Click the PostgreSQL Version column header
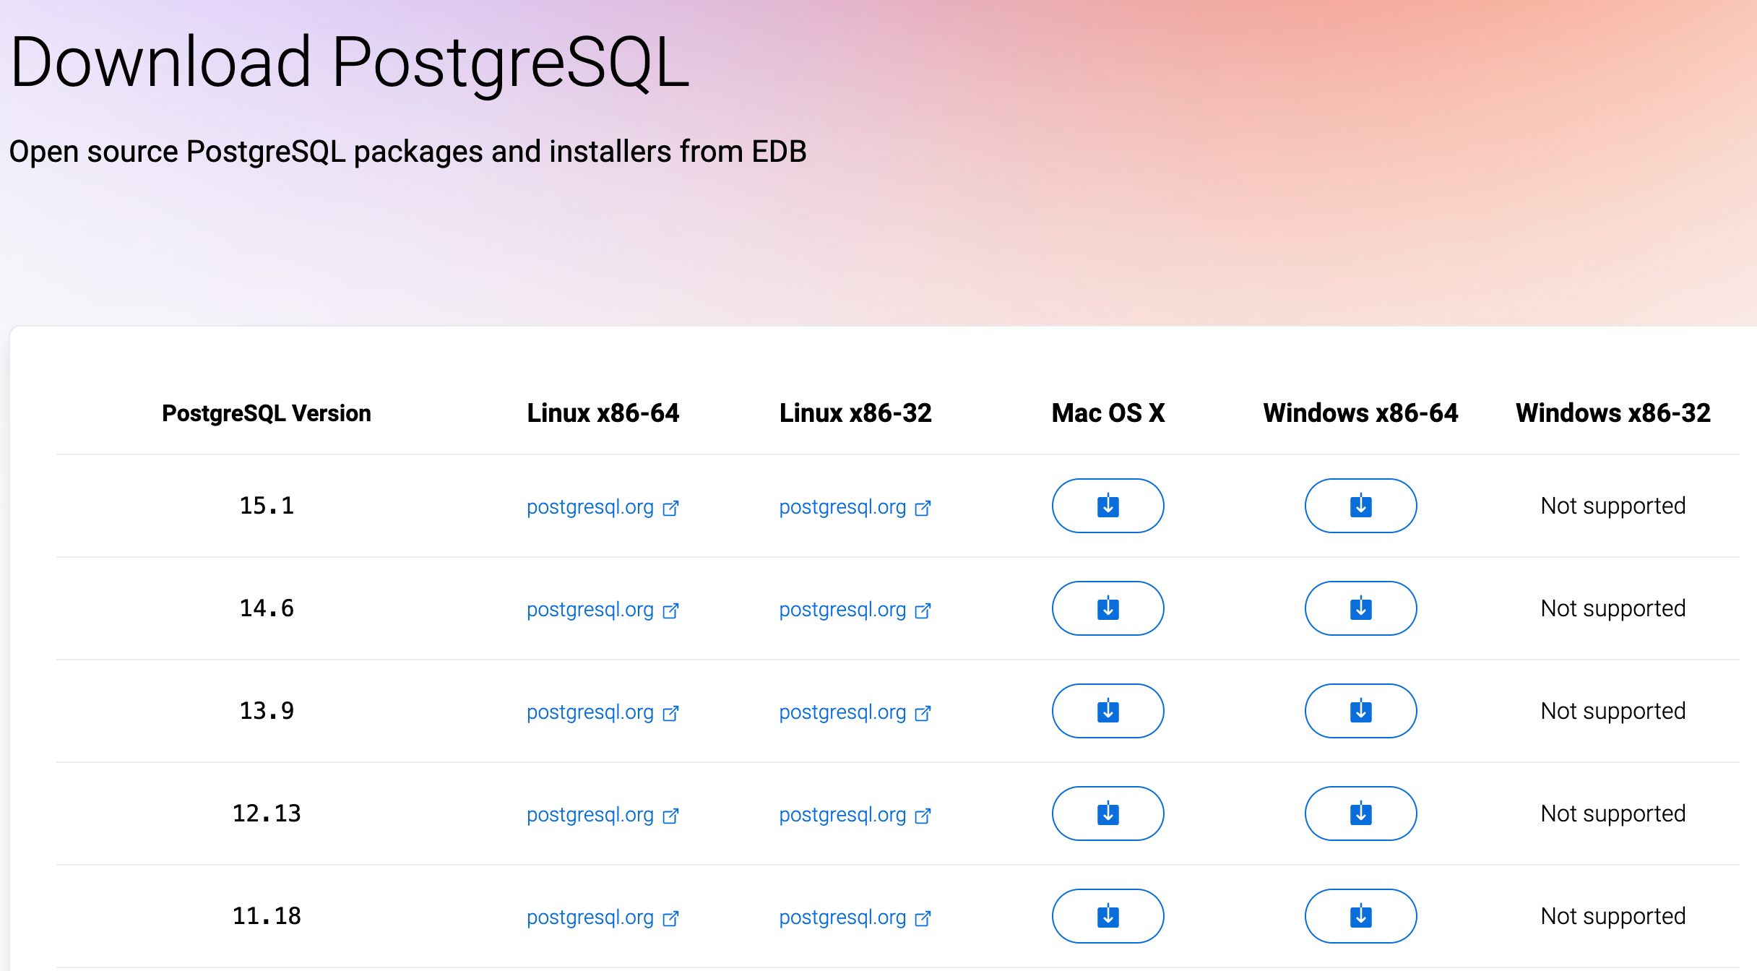The image size is (1757, 971). click(267, 413)
